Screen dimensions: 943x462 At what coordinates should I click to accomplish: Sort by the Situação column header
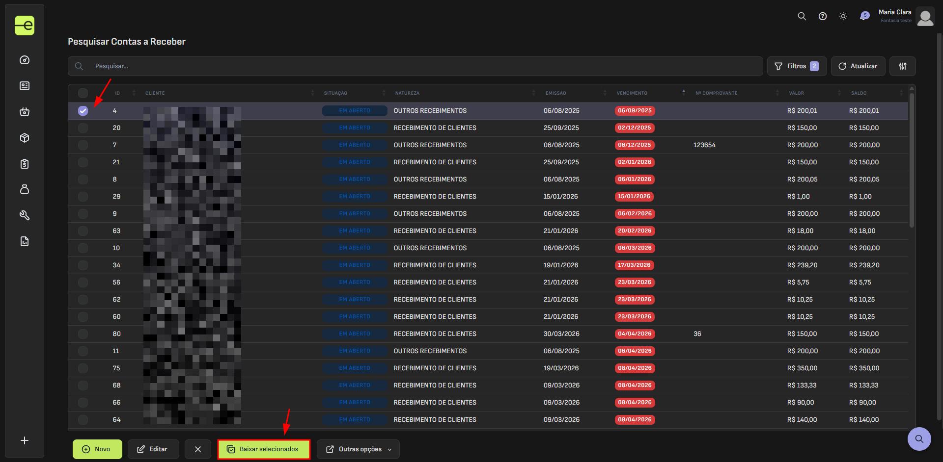point(335,93)
